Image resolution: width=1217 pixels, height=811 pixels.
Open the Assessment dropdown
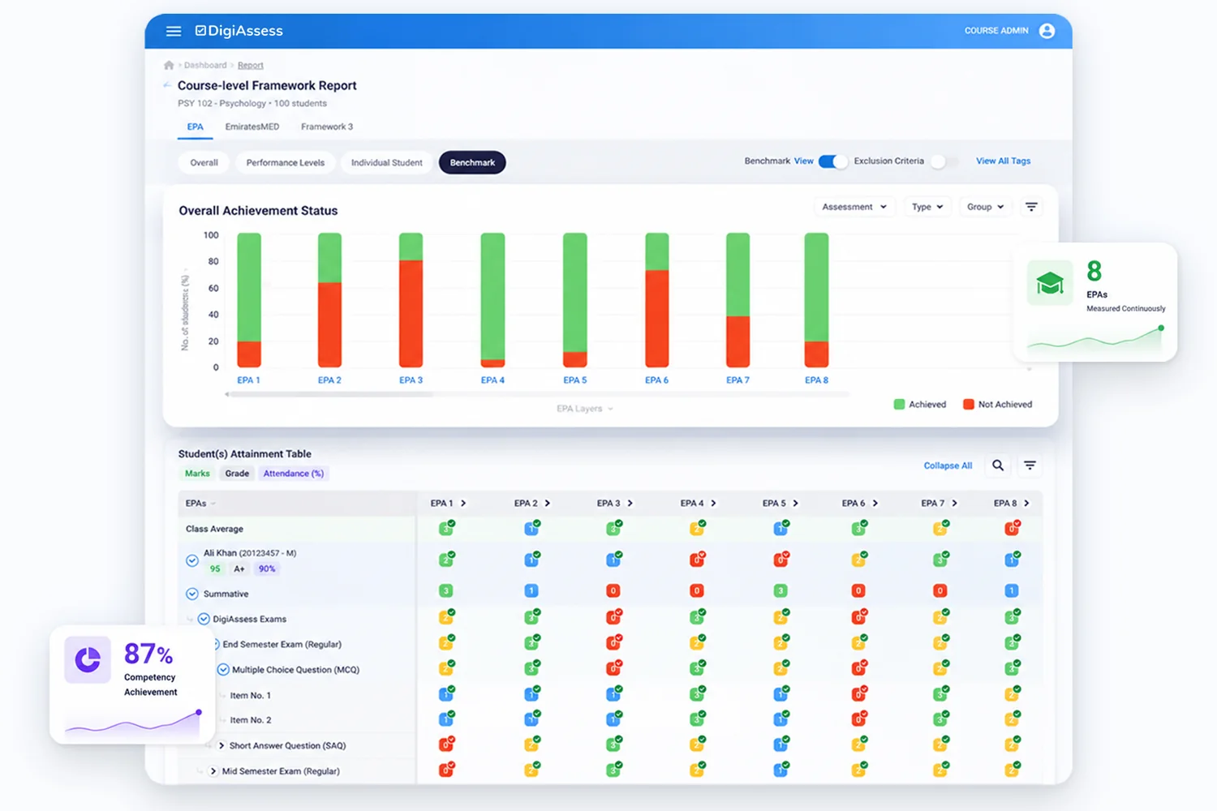tap(854, 207)
